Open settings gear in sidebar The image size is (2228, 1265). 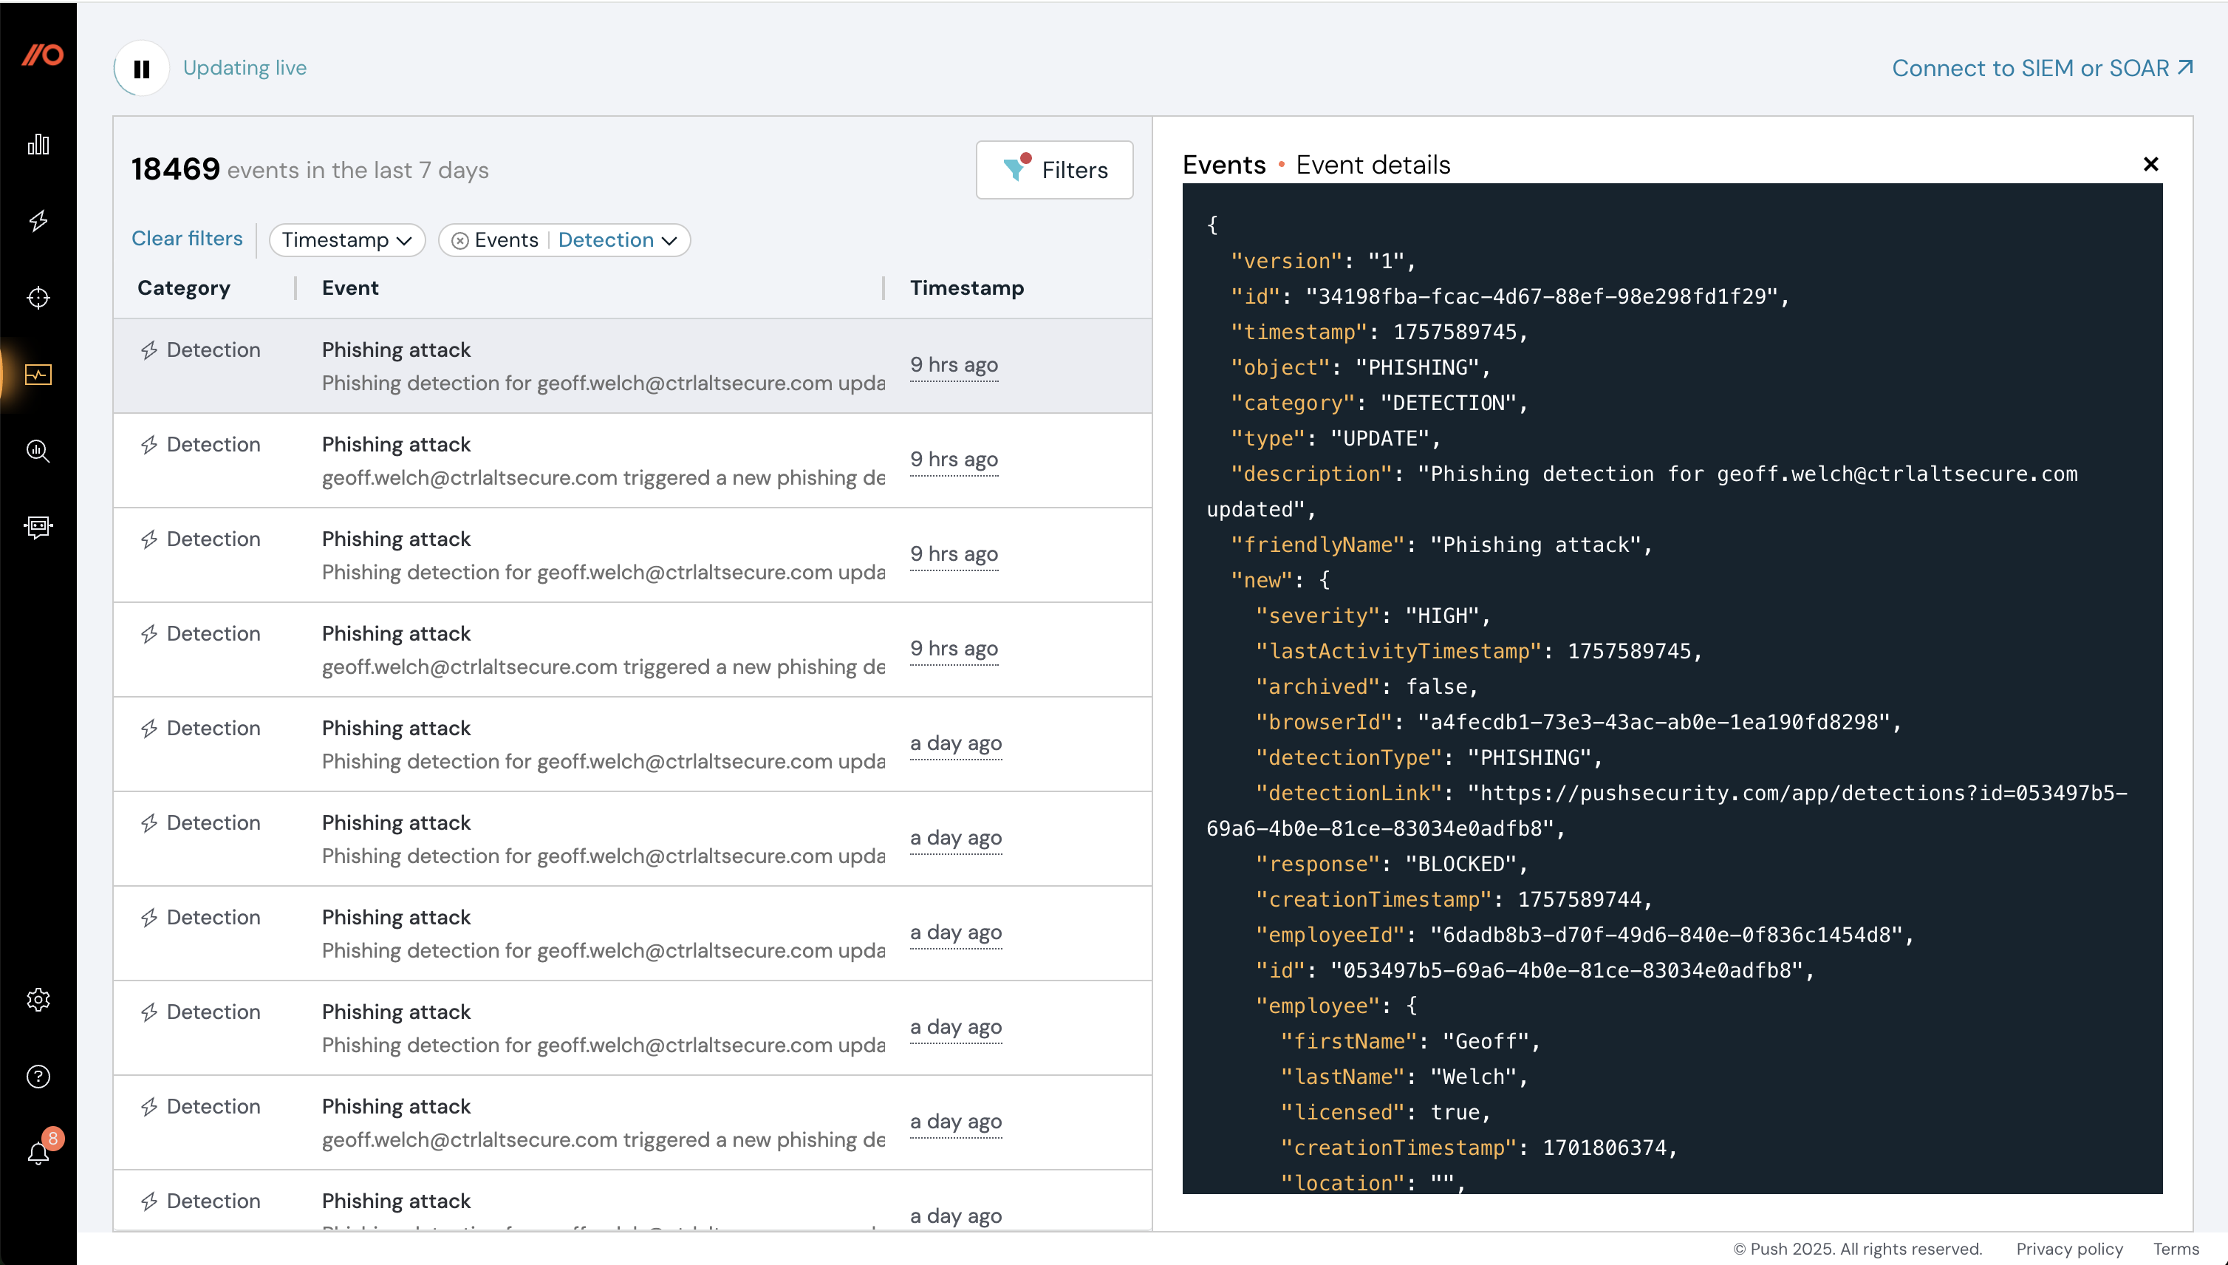[38, 999]
